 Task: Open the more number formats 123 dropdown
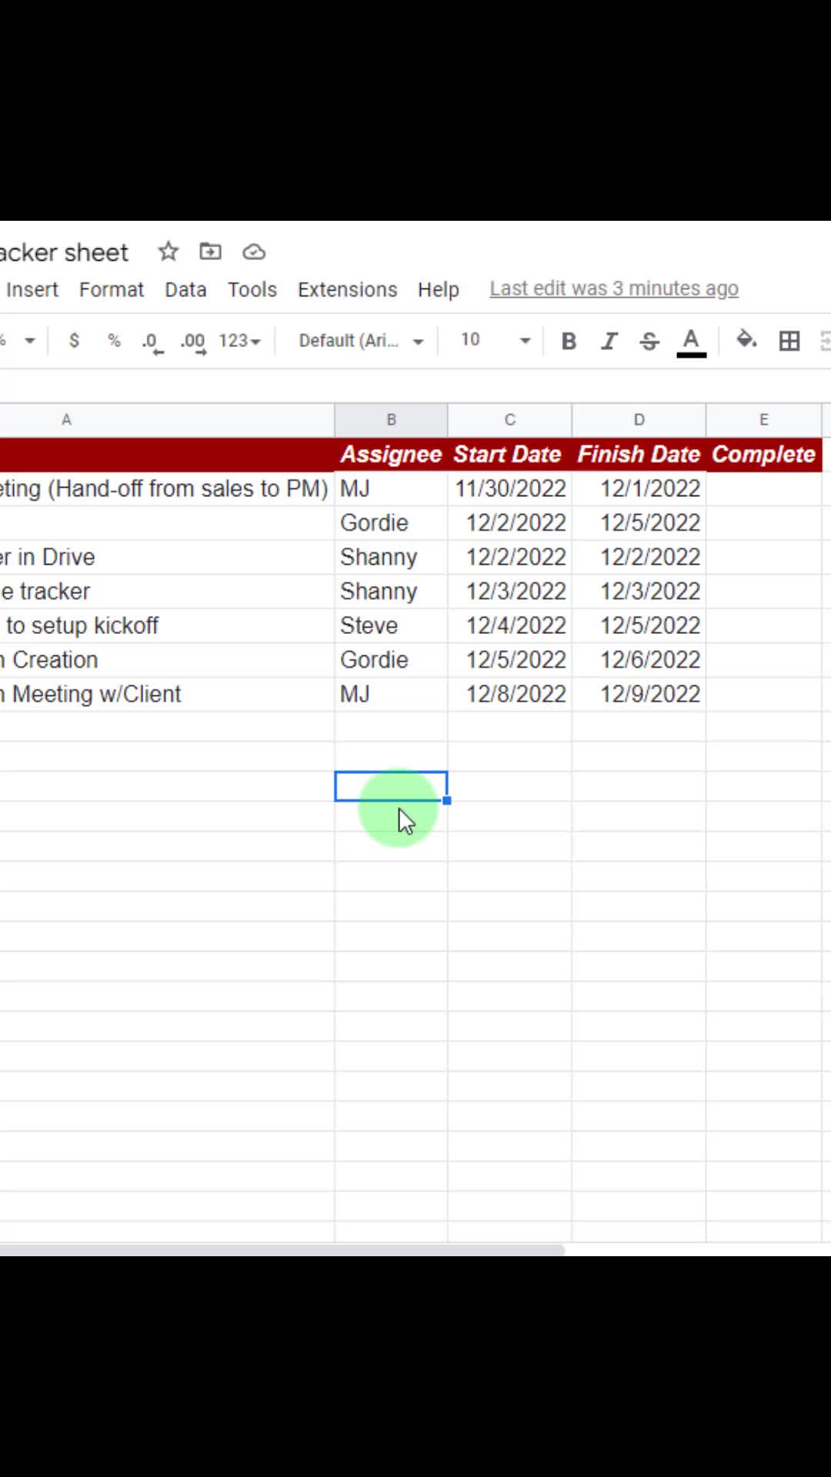coord(239,341)
